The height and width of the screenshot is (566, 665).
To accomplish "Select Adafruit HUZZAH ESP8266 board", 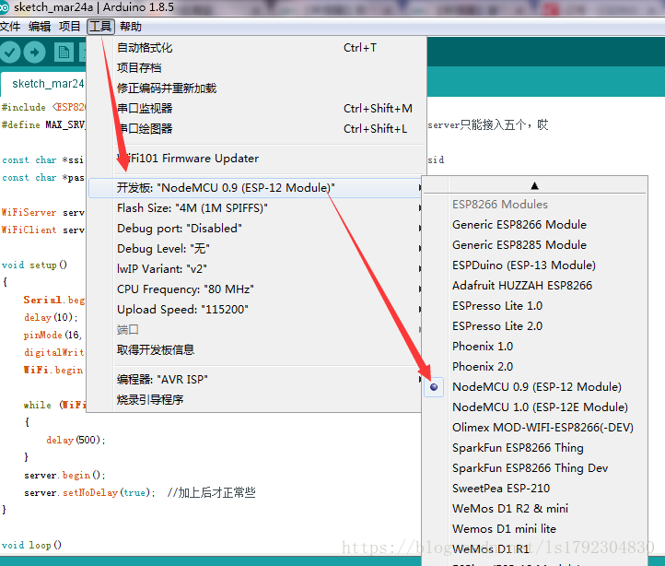I will pyautogui.click(x=522, y=286).
